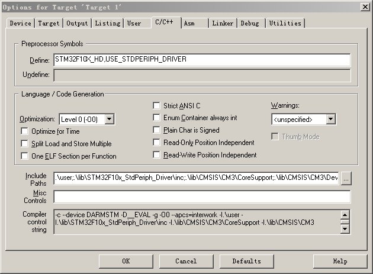Image resolution: width=373 pixels, height=274 pixels.
Task: Browse include paths with the ... button
Action: 346,178
